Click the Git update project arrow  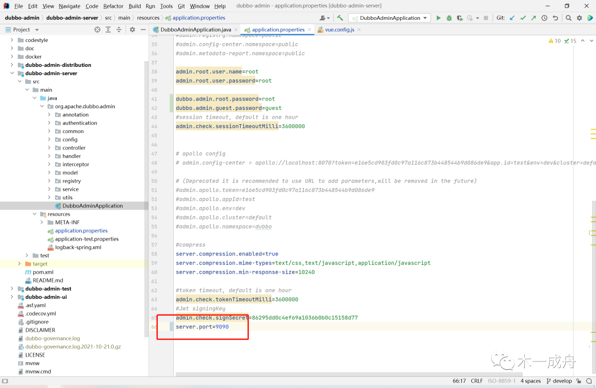pyautogui.click(x=512, y=18)
